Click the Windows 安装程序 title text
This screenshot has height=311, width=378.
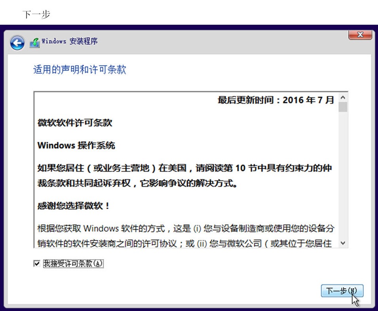pyautogui.click(x=69, y=41)
